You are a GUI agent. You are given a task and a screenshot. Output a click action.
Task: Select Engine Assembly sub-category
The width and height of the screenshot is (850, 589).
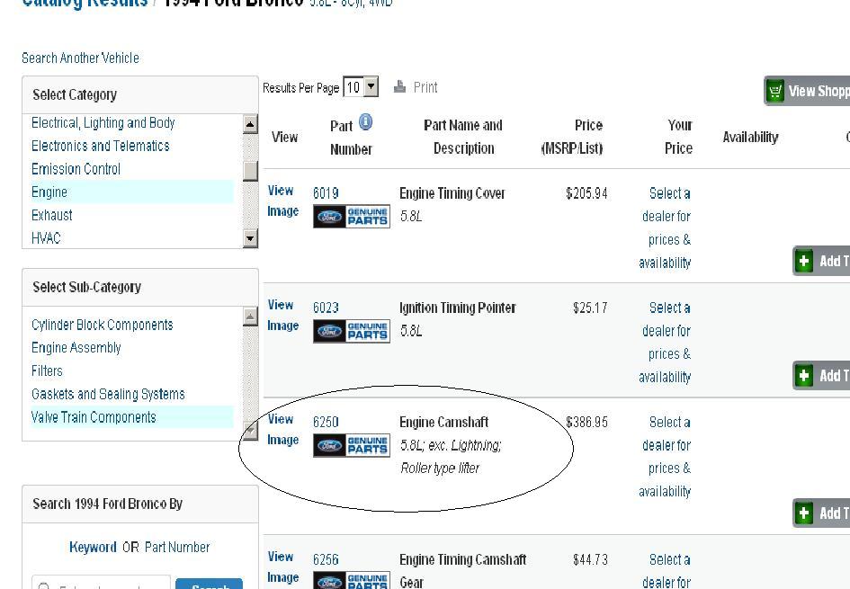point(76,347)
